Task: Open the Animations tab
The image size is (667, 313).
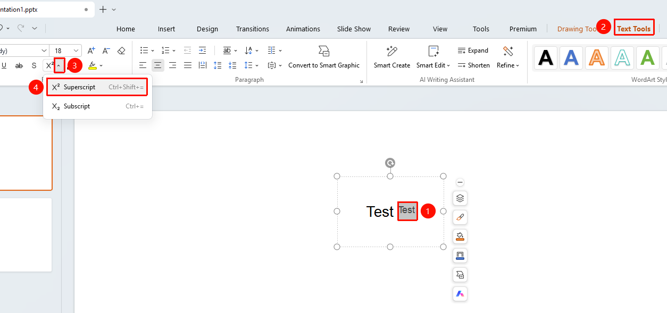Action: pyautogui.click(x=303, y=29)
